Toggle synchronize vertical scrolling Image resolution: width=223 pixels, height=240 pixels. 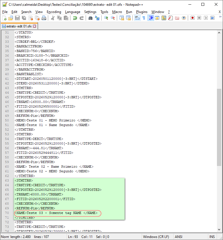click(x=121, y=18)
